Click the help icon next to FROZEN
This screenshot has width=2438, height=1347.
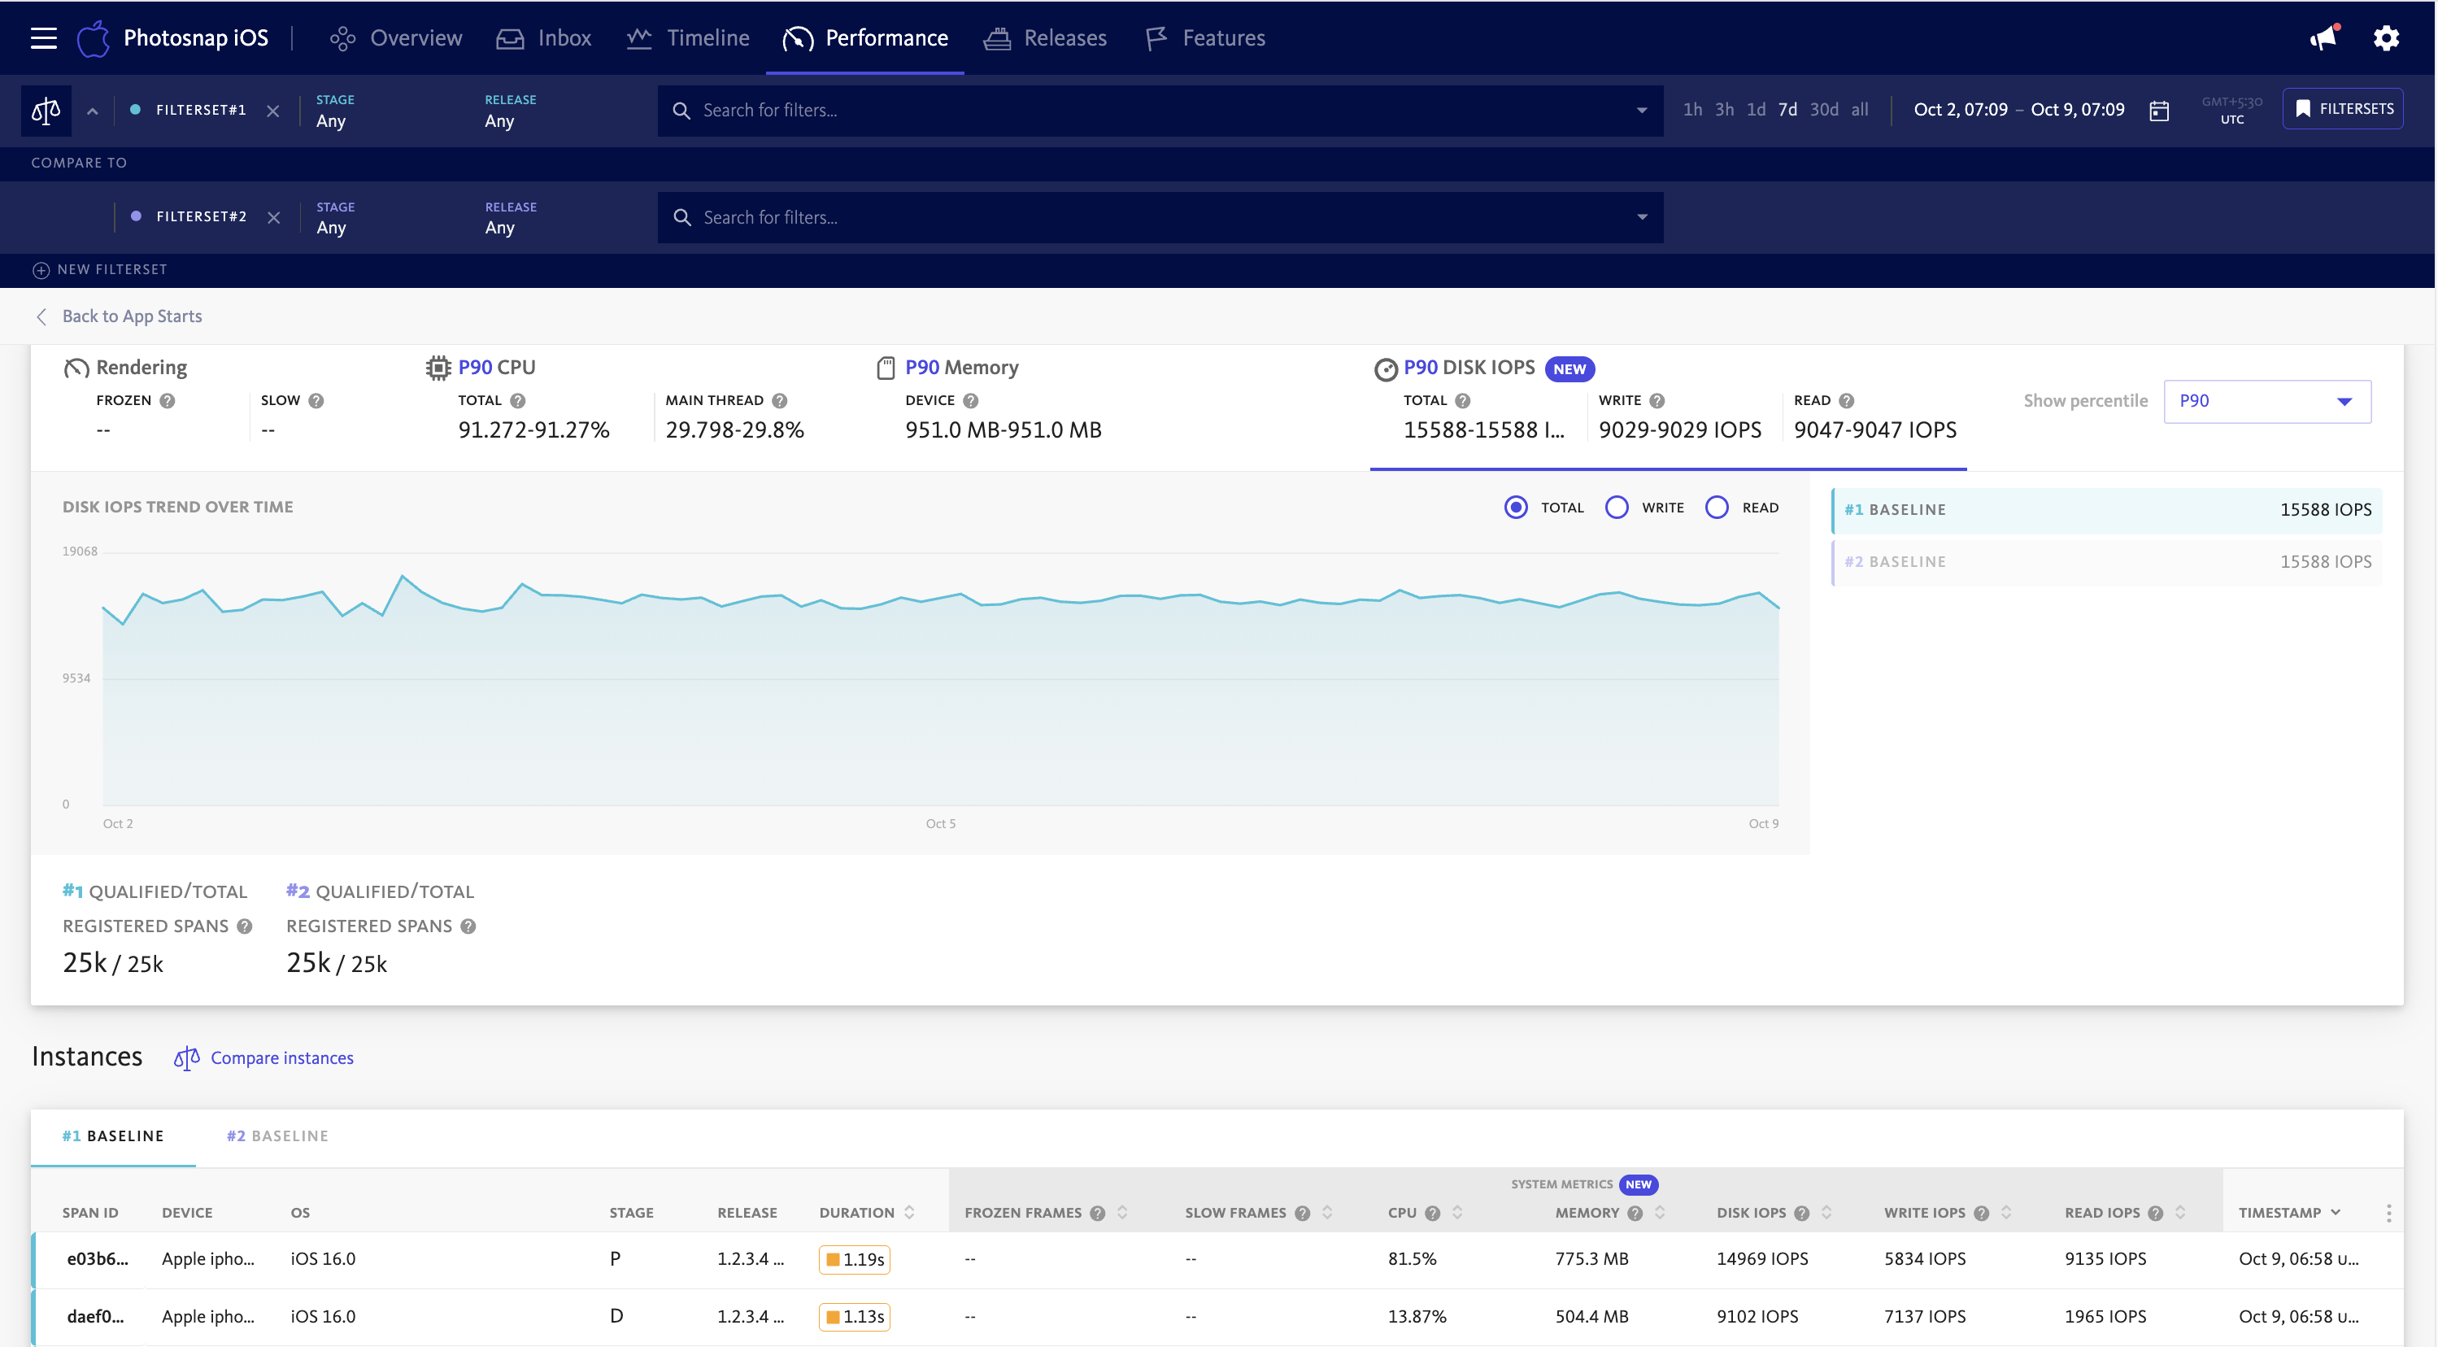(x=168, y=400)
